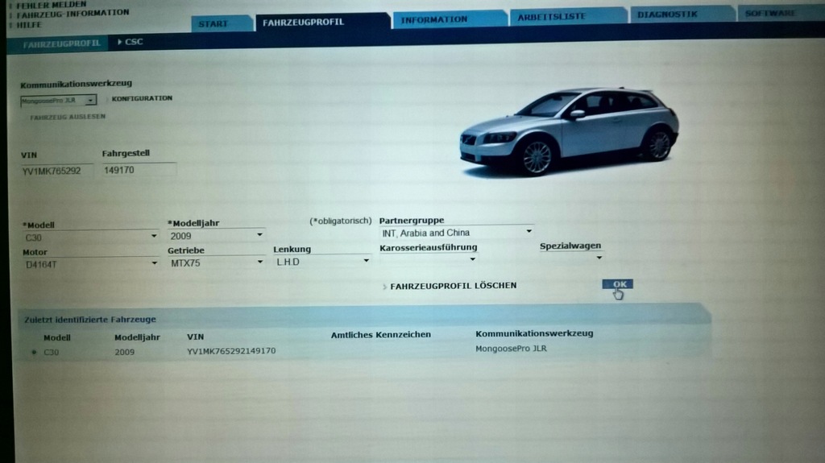Viewport: 825px width, 463px height.
Task: Expand the Modelljahr dropdown showing 2009
Action: [x=216, y=236]
